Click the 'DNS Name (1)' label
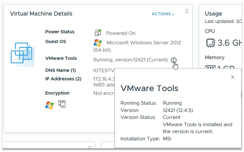Viewport: 244px width, 152px height. click(60, 70)
